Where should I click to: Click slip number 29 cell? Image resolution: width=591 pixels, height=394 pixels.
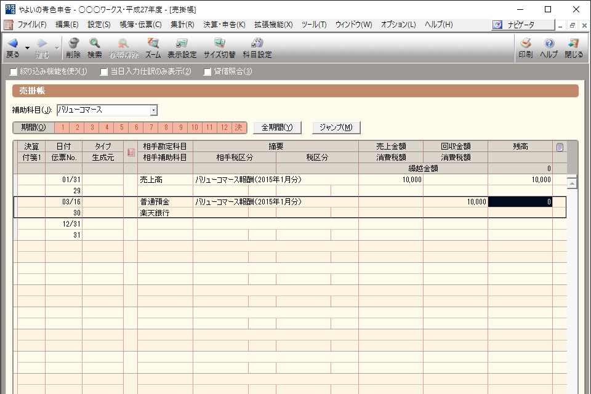[x=63, y=191]
